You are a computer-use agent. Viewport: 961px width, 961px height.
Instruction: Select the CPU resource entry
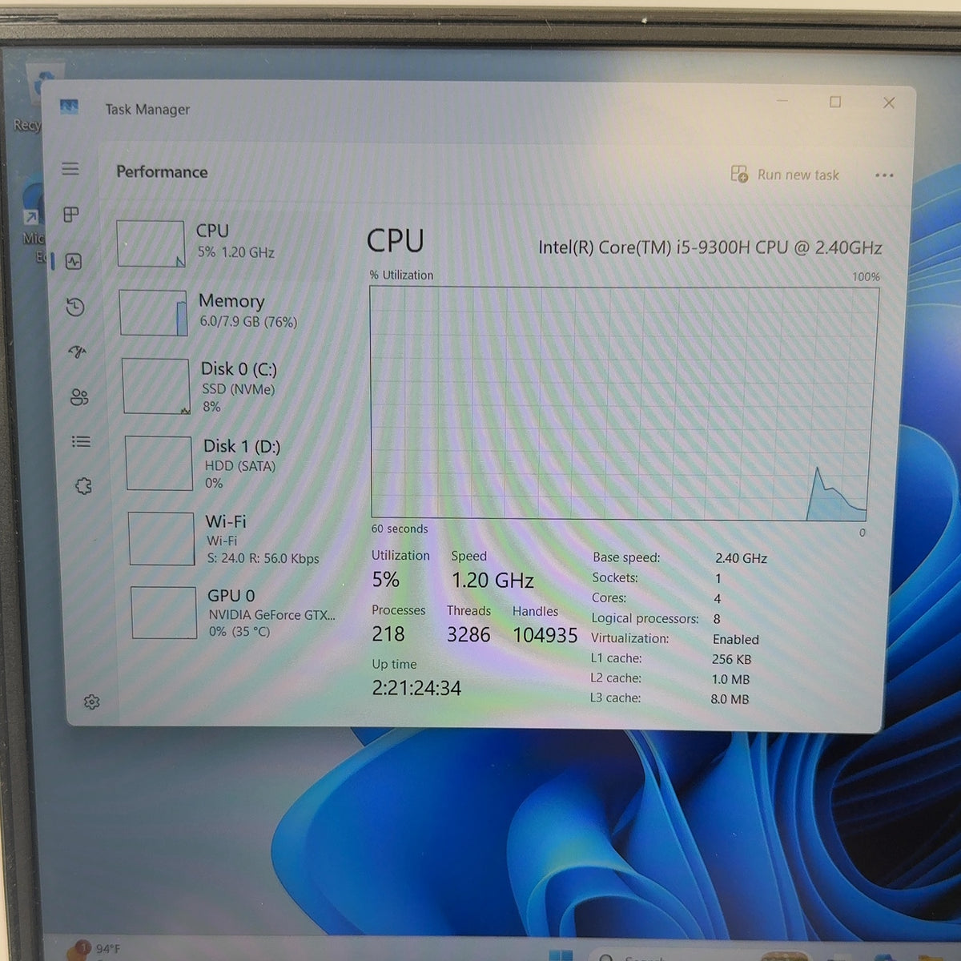tap(226, 242)
